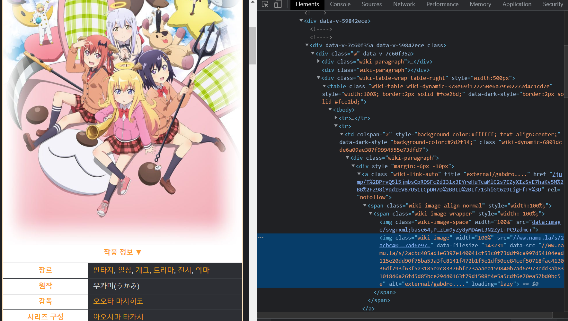Screen dimensions: 568x321
Task: Activate the inspect element picker icon
Action: click(x=265, y=4)
